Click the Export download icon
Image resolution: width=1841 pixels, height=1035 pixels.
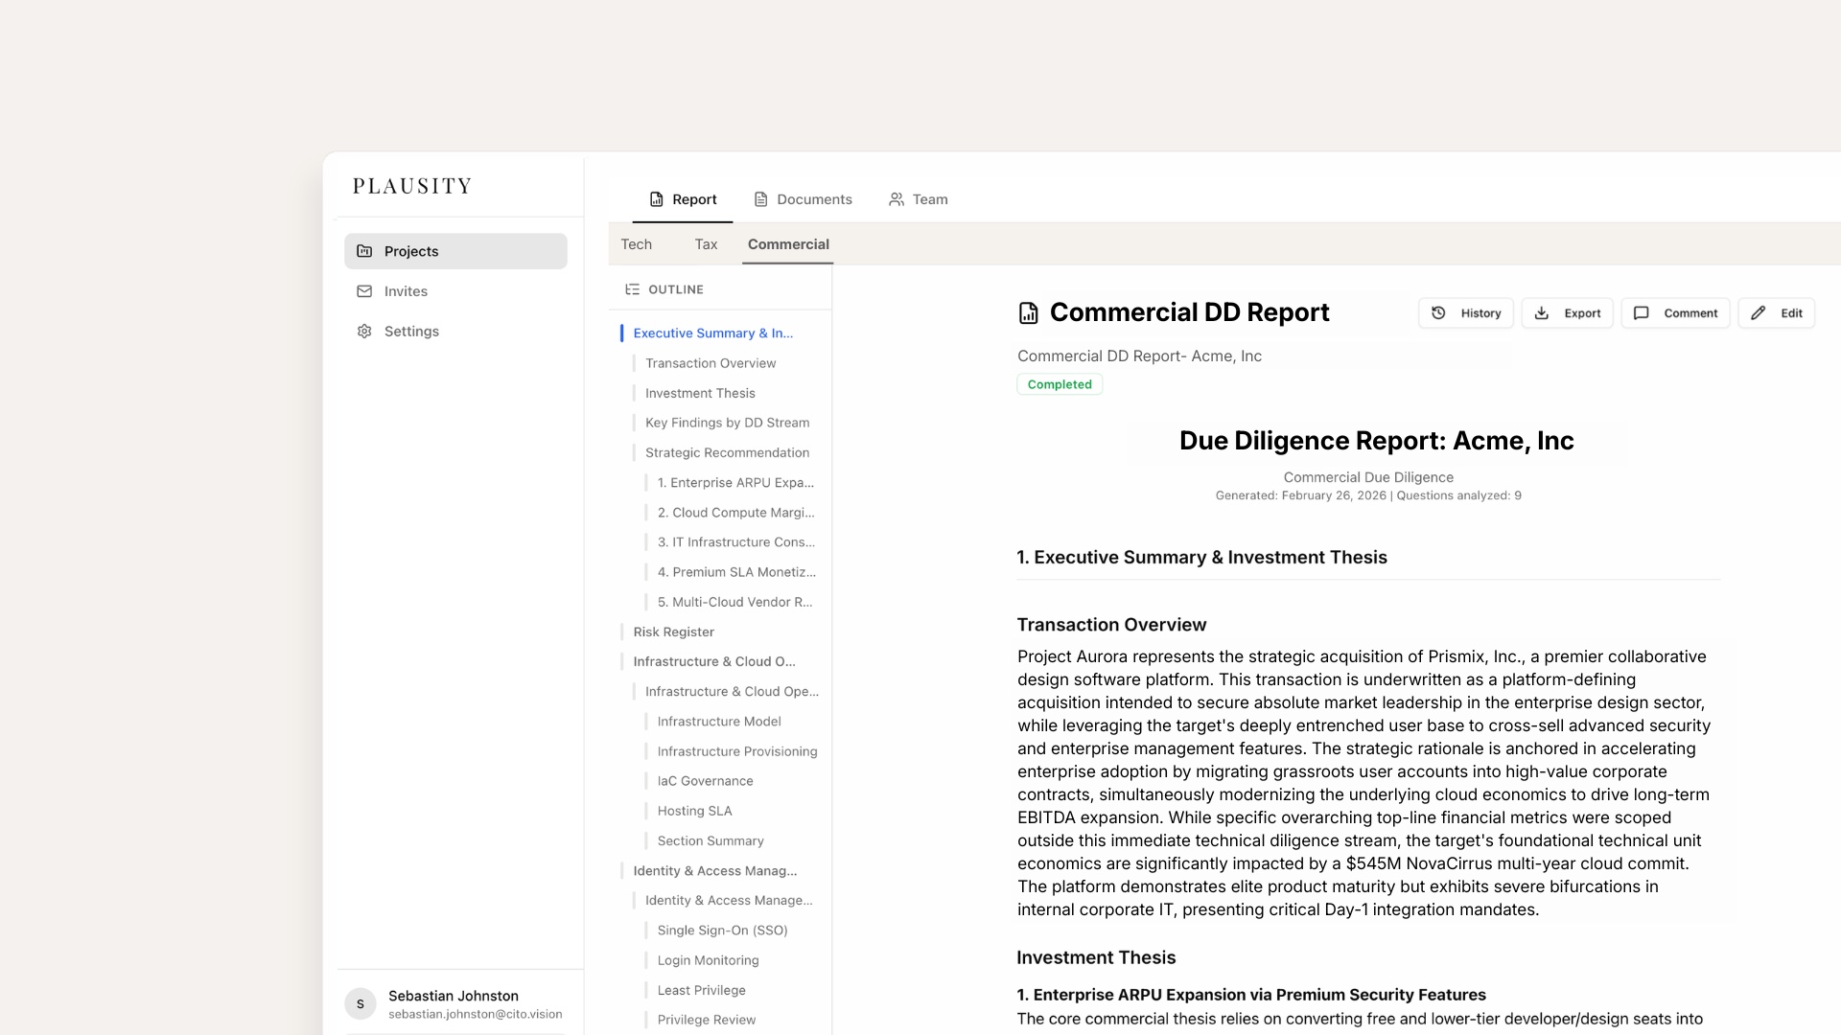[1542, 313]
